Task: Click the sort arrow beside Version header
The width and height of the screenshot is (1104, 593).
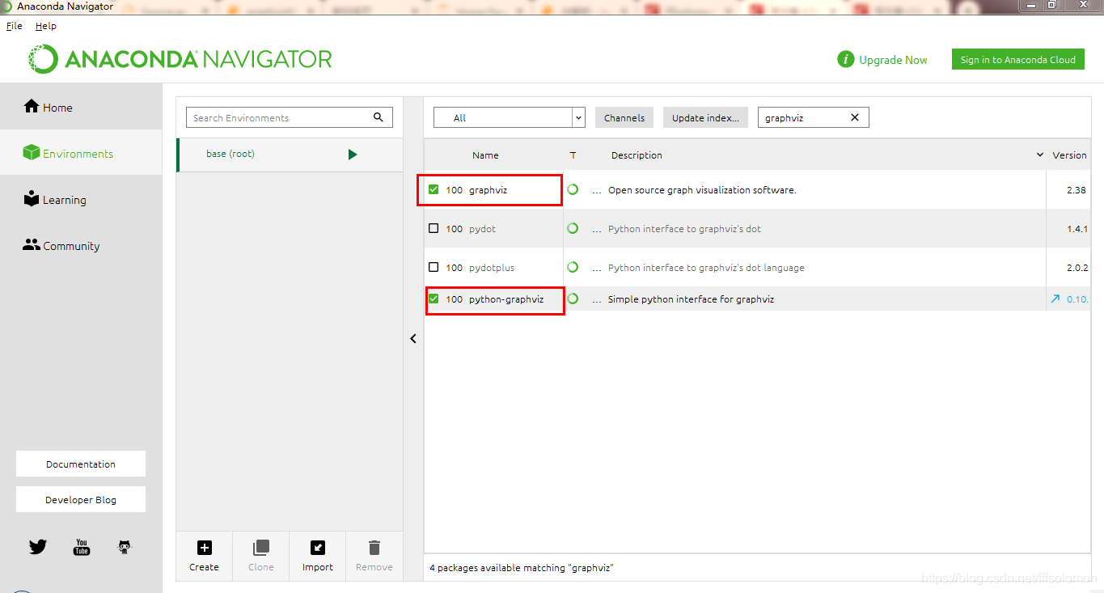Action: [x=1040, y=155]
